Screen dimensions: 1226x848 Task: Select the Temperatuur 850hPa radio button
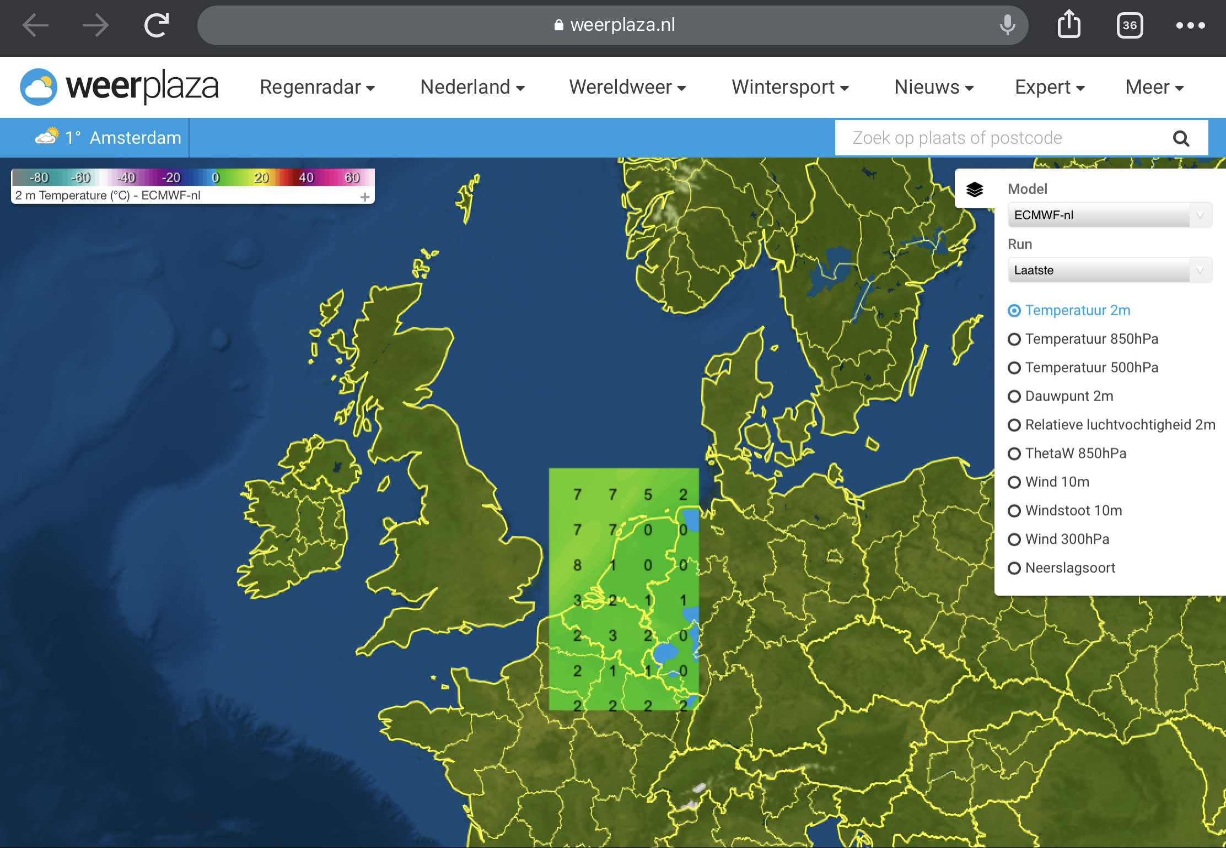1014,339
